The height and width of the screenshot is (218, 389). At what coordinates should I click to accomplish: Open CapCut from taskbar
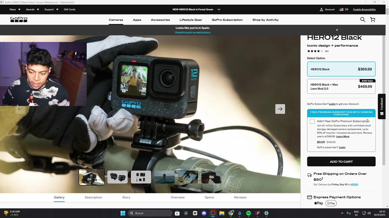(195, 213)
